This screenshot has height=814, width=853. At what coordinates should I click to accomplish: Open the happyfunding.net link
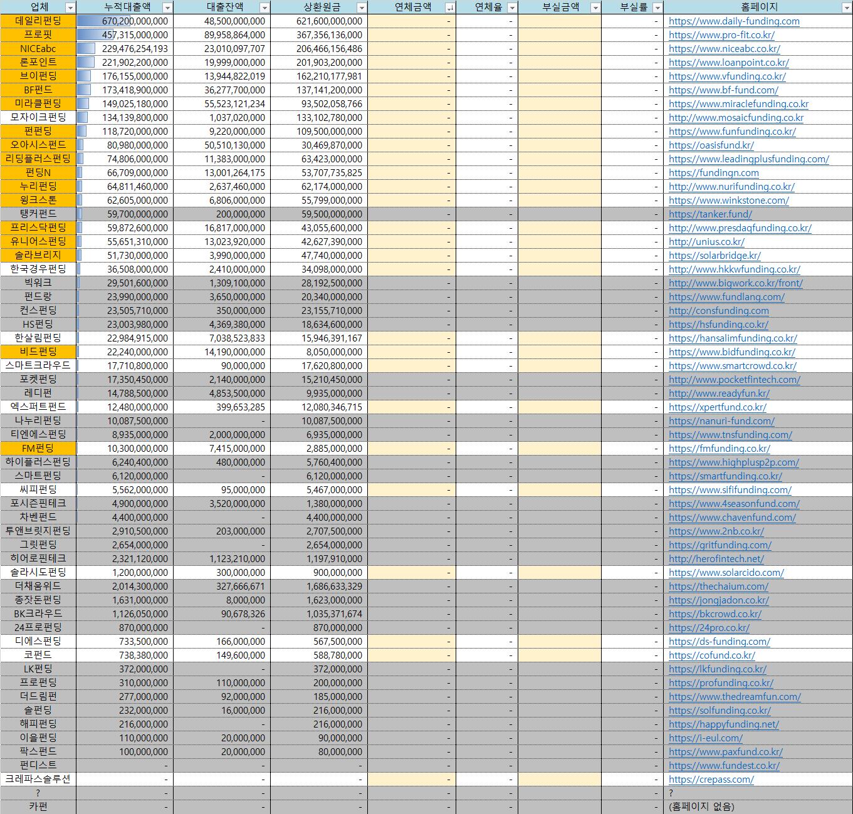tap(724, 724)
